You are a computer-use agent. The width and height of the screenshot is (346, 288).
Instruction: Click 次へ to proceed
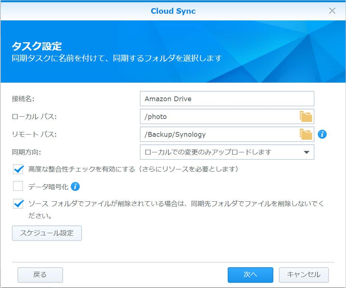250,275
